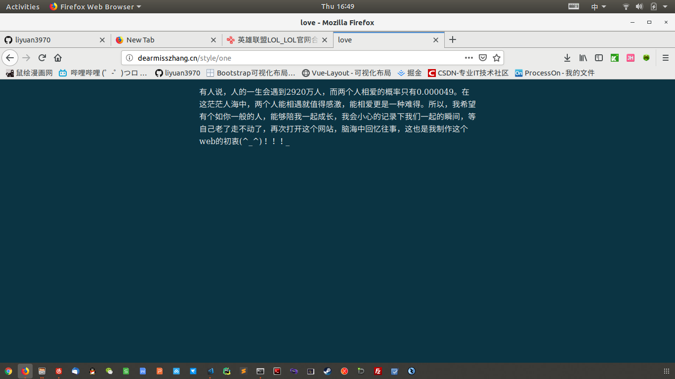Click the keyboard indicator icon

tap(574, 6)
